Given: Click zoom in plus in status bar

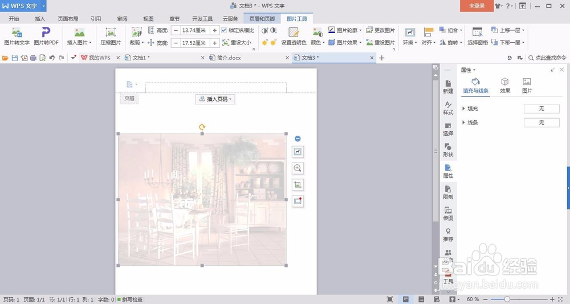Looking at the screenshot, I should pyautogui.click(x=552, y=299).
